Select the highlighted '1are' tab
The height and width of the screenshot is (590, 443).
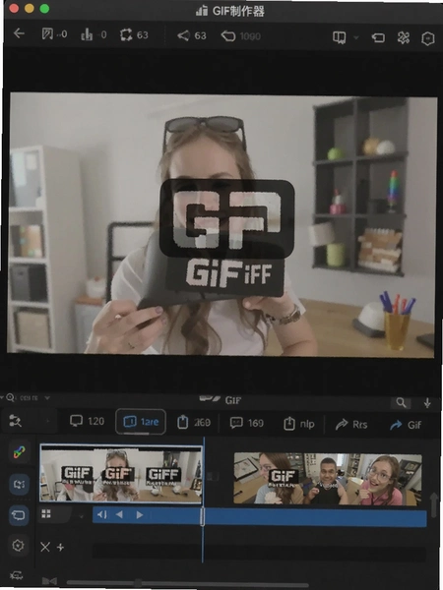coord(141,422)
